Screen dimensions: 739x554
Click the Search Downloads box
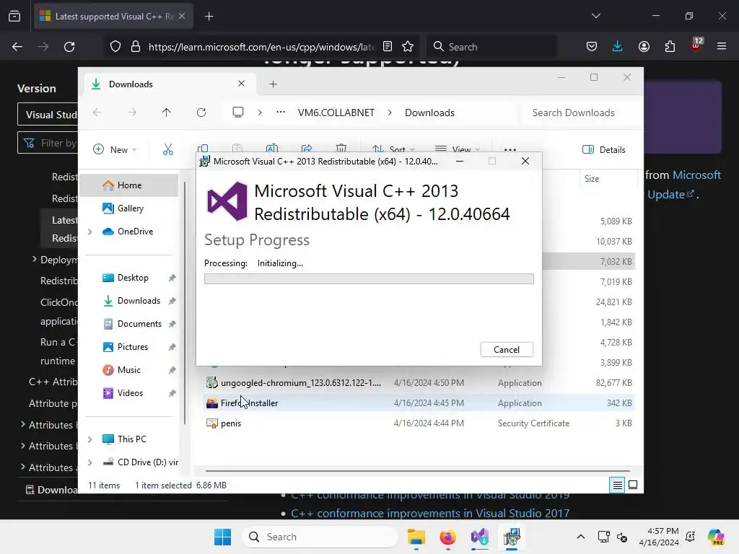580,113
